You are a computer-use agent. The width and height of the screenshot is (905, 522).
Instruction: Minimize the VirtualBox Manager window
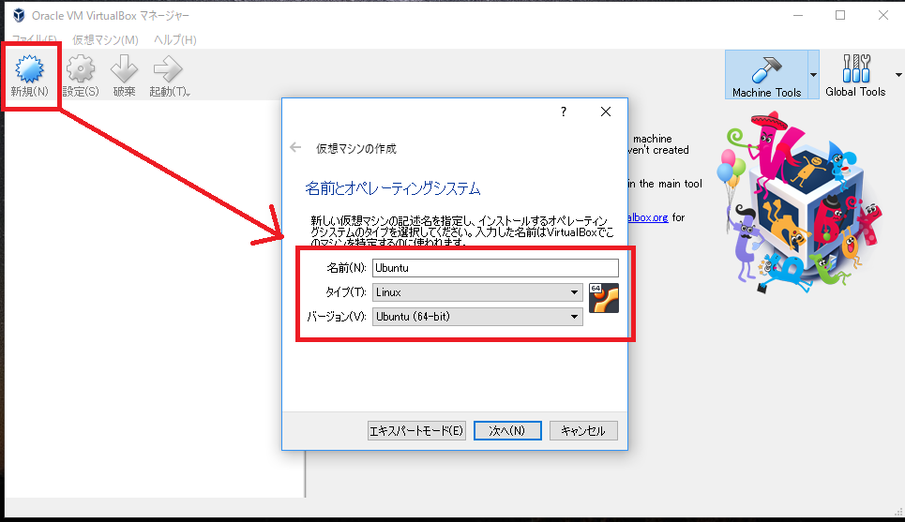point(798,16)
